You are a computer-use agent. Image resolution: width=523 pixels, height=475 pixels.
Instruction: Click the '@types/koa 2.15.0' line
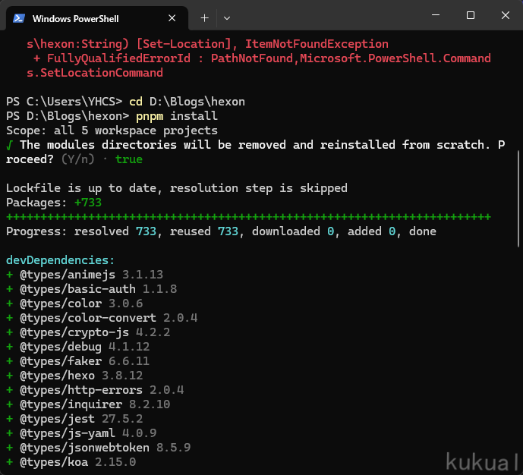point(71,462)
